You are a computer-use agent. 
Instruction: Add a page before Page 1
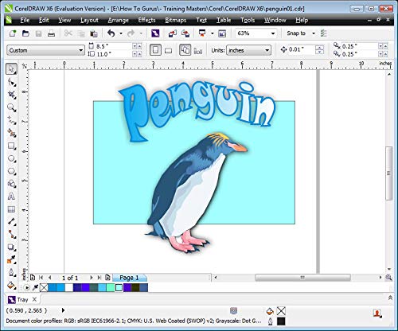(33, 278)
